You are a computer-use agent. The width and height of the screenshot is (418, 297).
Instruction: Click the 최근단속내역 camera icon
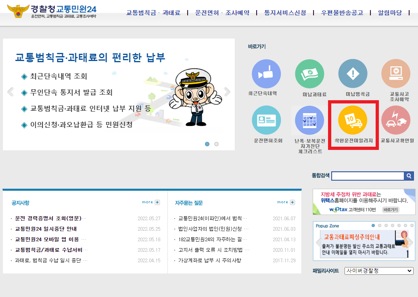[266, 74]
